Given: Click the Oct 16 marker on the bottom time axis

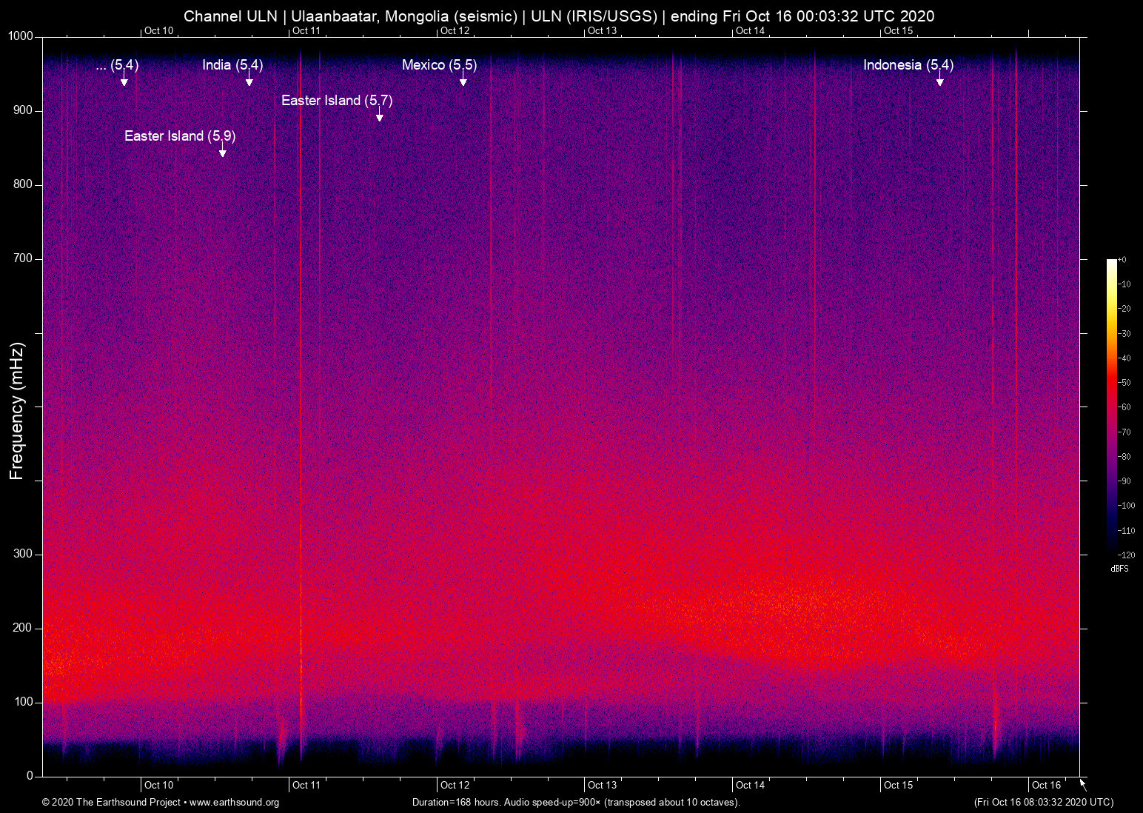Looking at the screenshot, I should click(x=1046, y=785).
